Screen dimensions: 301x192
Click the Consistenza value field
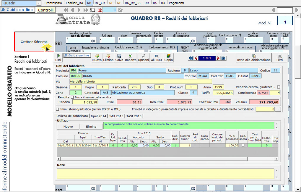tap(275, 93)
